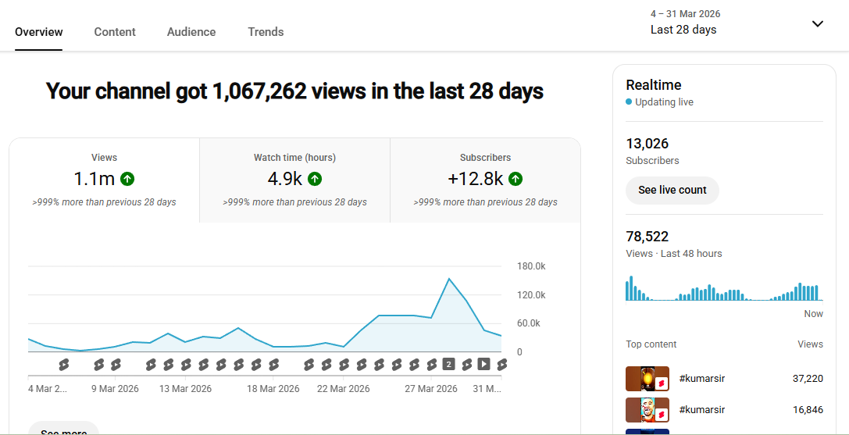Open the first #kumarsir top content thumbnail

tap(647, 379)
